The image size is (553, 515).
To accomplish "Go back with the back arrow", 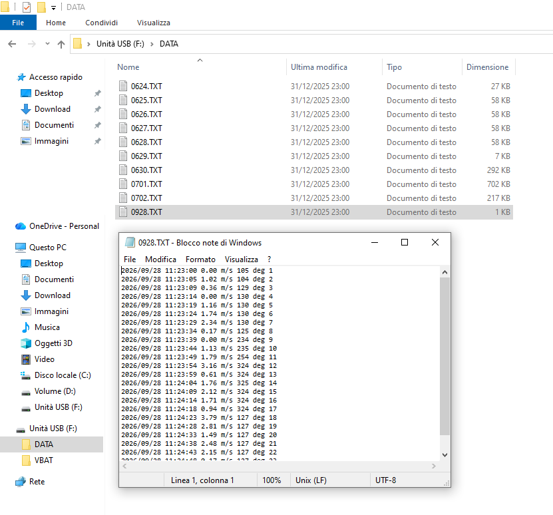I will tap(12, 44).
